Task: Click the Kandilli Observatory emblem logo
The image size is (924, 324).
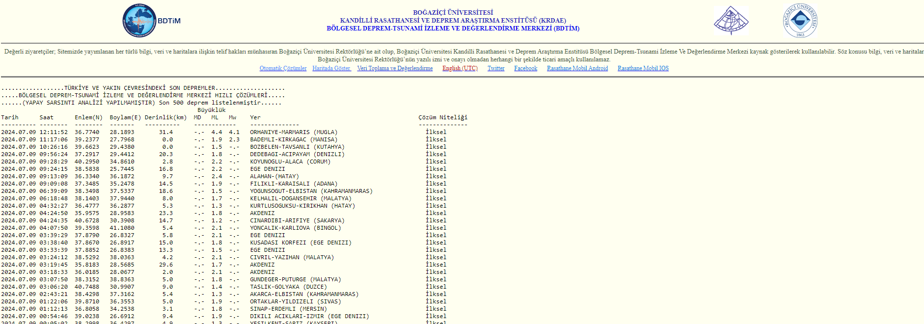Action: [731, 21]
